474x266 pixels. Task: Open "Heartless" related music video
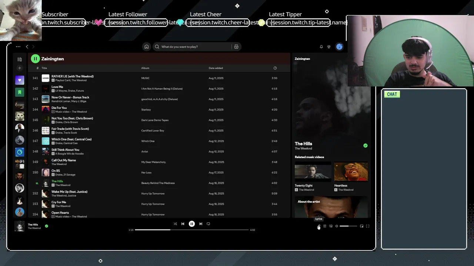click(351, 177)
